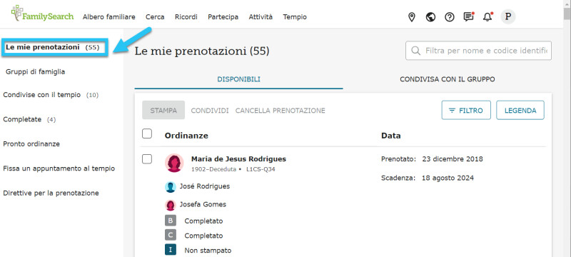Open Fissa un appuntamento al tempio

pos(59,168)
